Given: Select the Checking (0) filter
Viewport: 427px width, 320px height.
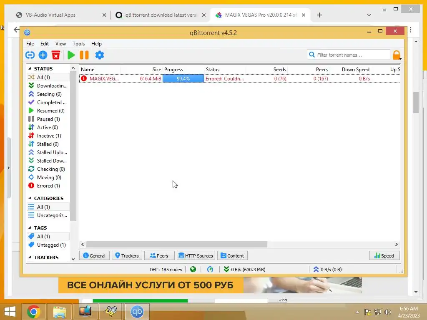Looking at the screenshot, I should 48,169.
